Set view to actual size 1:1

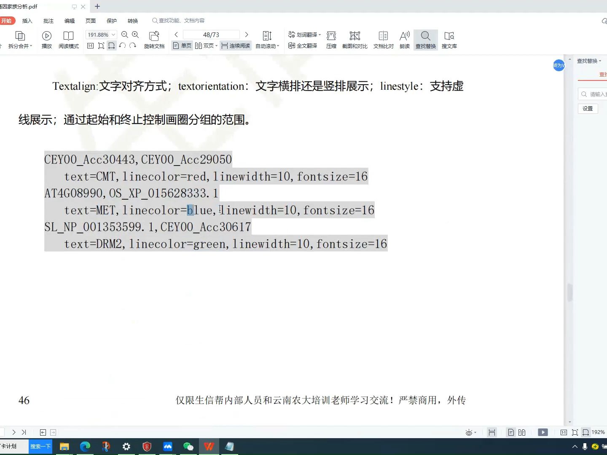pos(90,45)
